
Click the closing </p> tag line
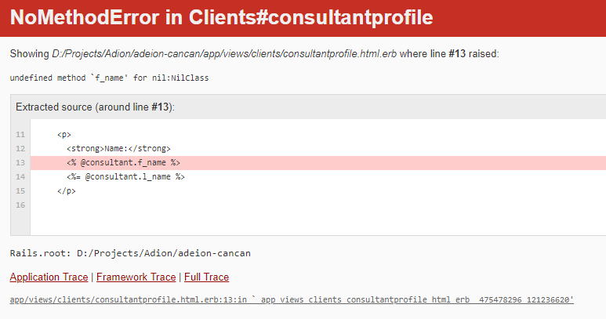[x=67, y=191]
